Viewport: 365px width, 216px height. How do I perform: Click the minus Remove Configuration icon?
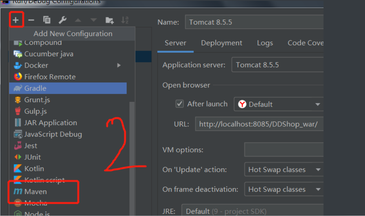click(31, 20)
